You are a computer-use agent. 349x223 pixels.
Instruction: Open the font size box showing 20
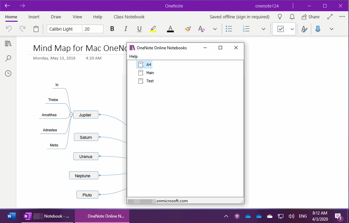(x=93, y=29)
